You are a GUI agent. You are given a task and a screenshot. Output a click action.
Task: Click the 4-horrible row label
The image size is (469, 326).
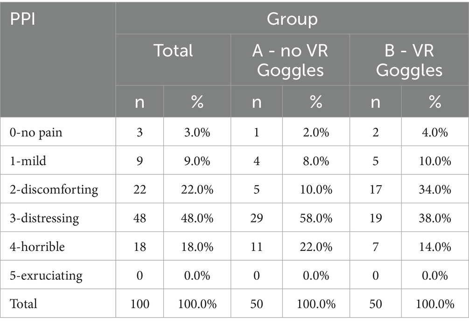(38, 246)
